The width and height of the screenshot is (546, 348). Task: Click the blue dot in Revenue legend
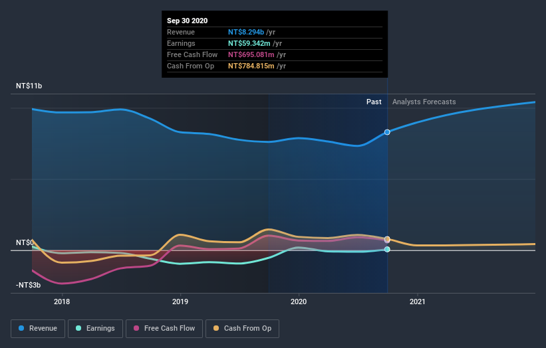[x=21, y=328]
